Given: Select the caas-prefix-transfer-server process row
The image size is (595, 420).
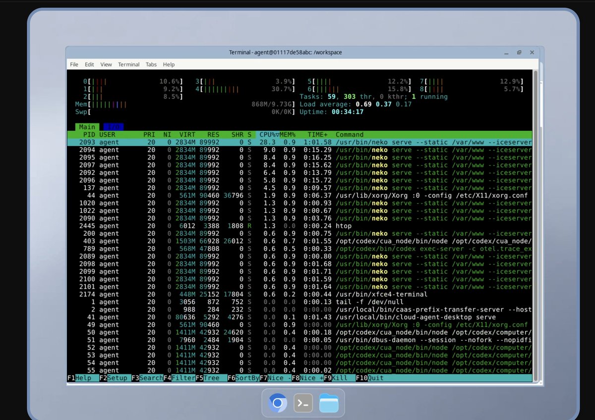Looking at the screenshot, I should [299, 310].
